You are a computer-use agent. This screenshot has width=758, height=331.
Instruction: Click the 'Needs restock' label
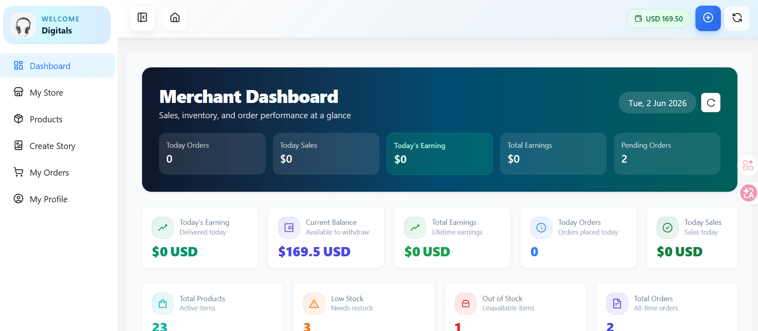pyautogui.click(x=352, y=308)
